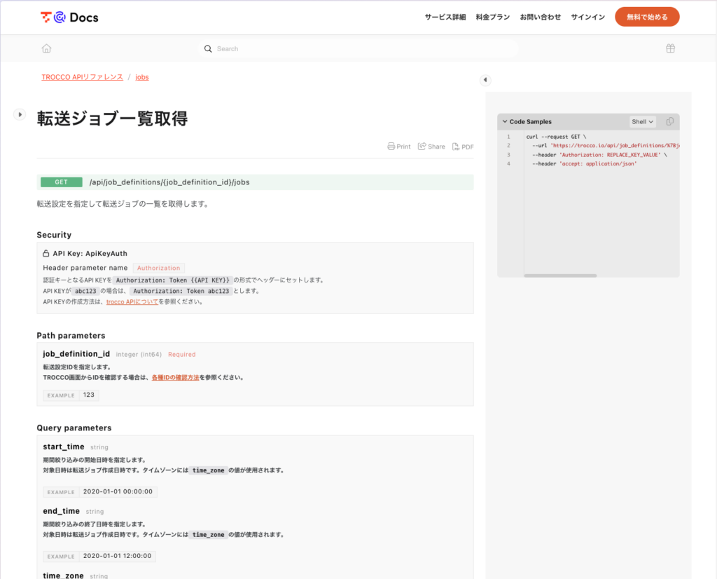Image resolution: width=717 pixels, height=579 pixels.
Task: Open the trocco APIについて link
Action: 132,302
